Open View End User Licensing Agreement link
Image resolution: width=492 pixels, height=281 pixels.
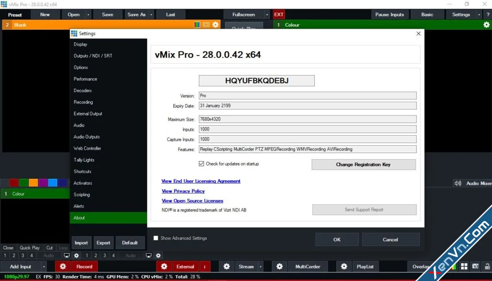point(201,181)
